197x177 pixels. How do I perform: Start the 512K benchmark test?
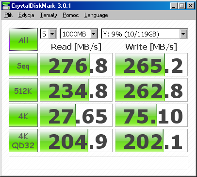[x=23, y=90]
